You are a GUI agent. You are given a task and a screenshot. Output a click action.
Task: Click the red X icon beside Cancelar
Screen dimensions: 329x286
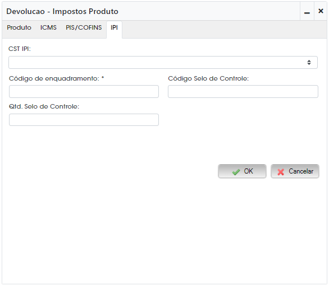coord(281,172)
